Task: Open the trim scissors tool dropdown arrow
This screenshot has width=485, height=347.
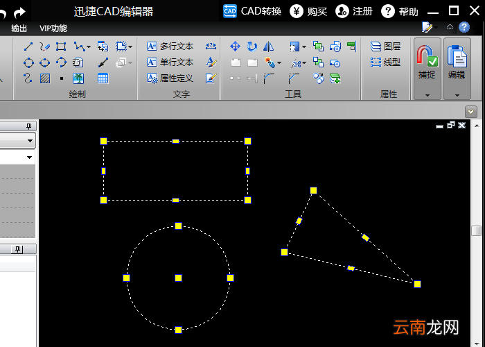Action: [304, 63]
